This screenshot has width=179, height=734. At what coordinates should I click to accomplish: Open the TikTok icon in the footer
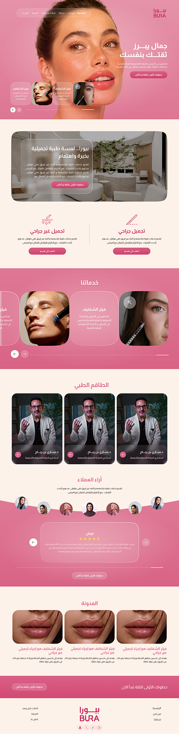[x=93, y=728]
